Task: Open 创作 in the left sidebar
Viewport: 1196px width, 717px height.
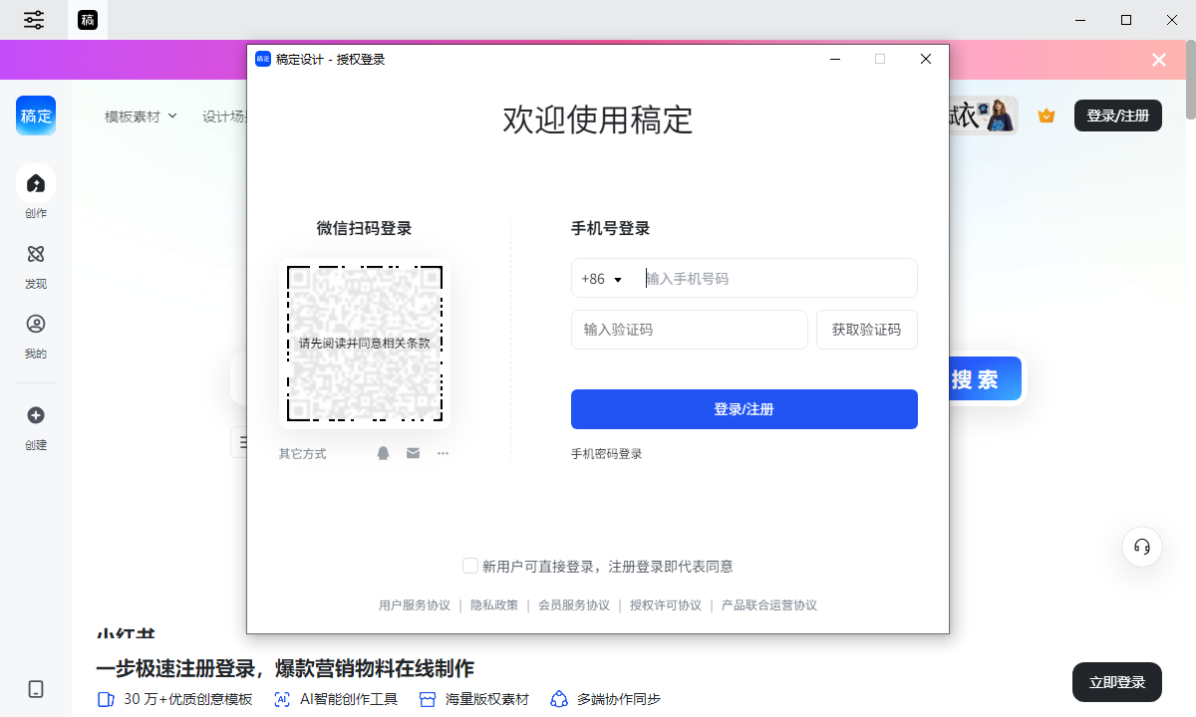Action: coord(36,192)
